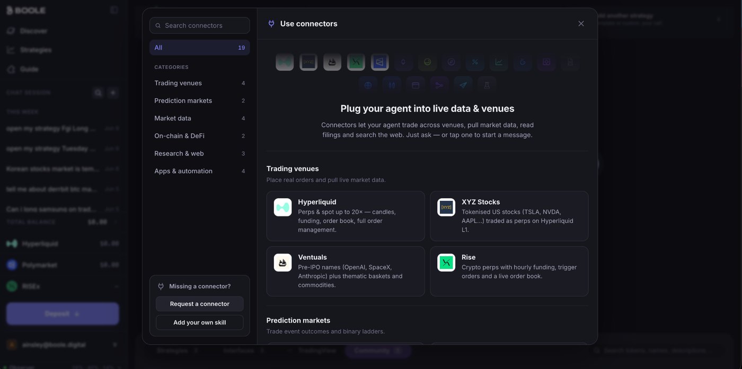This screenshot has width=742, height=369.
Task: Click the Search connectors field
Action: tap(199, 25)
